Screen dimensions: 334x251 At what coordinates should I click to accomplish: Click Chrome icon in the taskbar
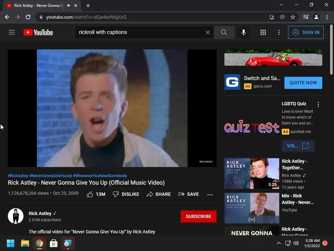(x=39, y=243)
